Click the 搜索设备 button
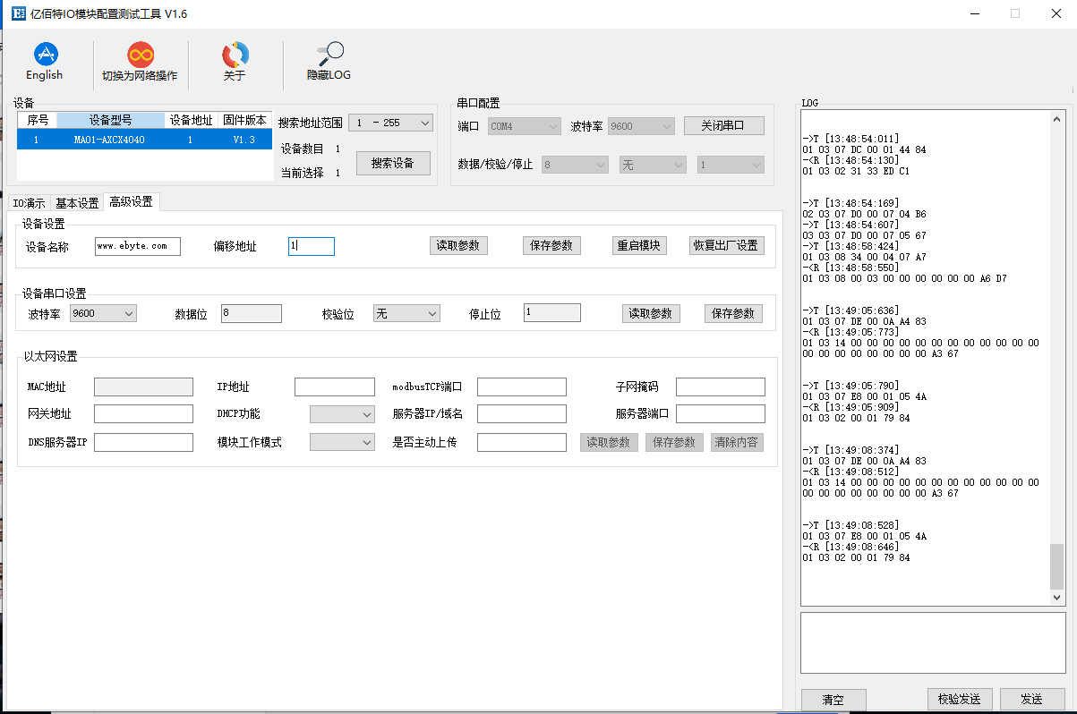The image size is (1077, 714). tap(393, 164)
